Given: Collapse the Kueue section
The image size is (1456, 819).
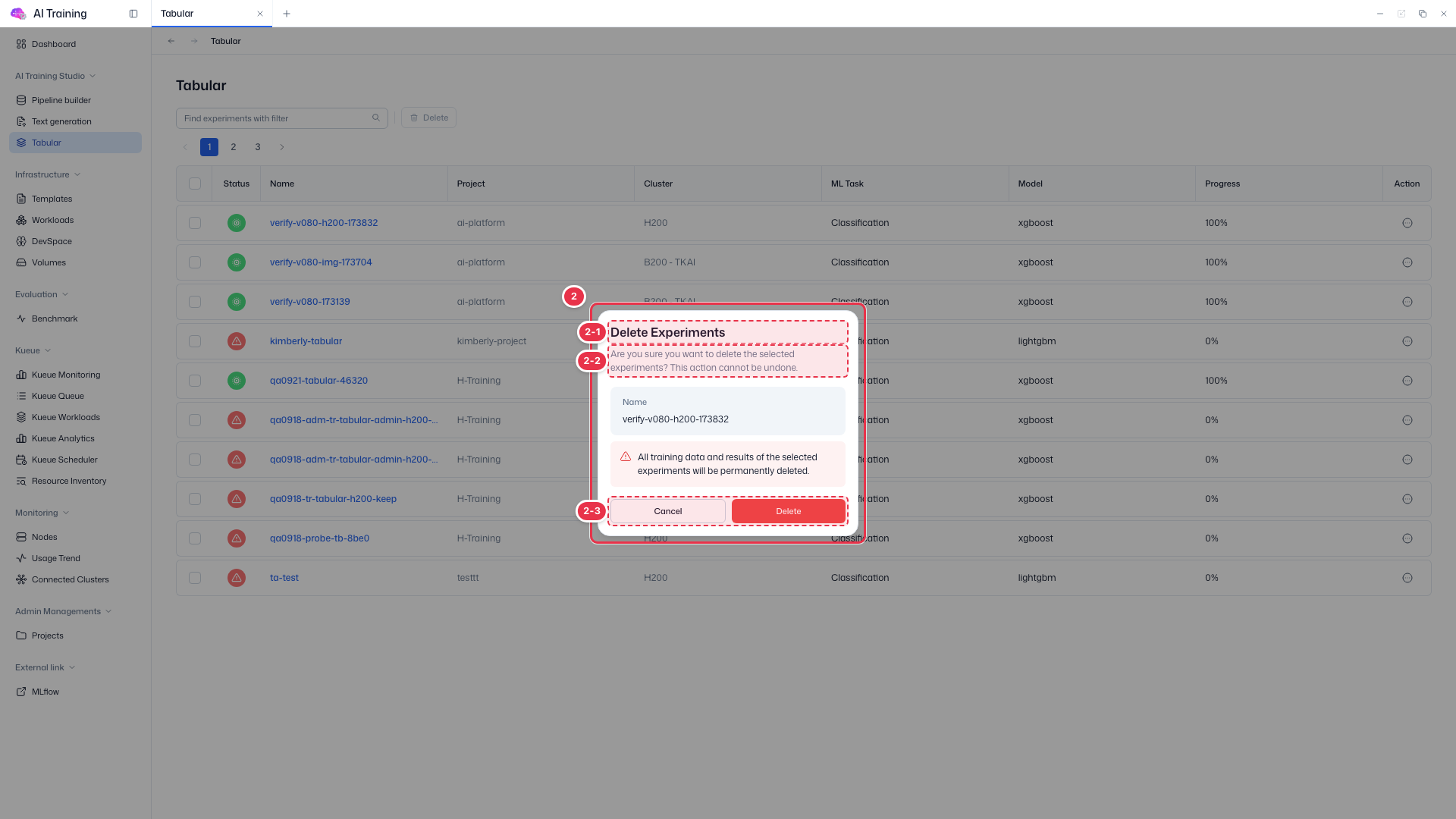Looking at the screenshot, I should [33, 350].
